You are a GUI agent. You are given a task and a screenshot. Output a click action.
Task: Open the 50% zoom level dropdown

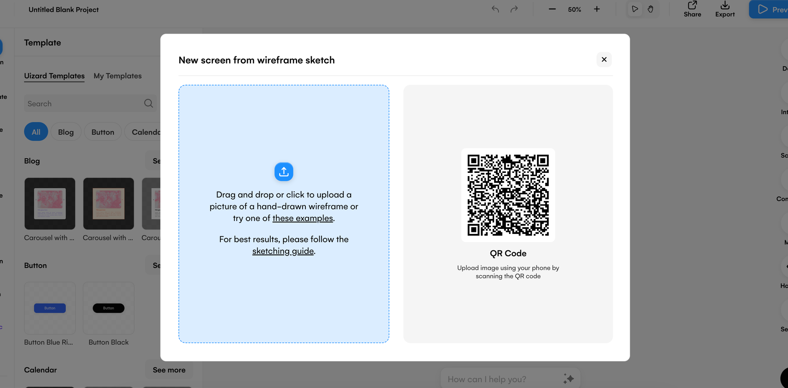pos(574,9)
